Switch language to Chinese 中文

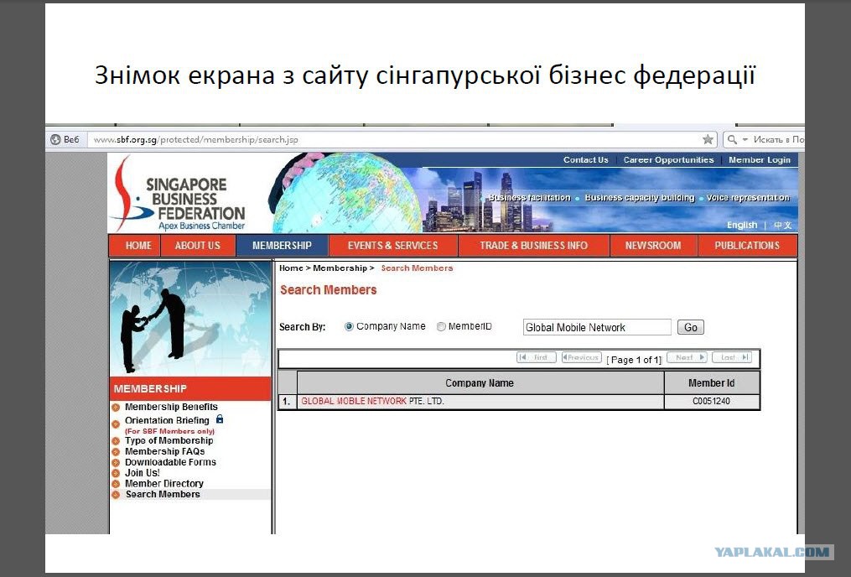(x=782, y=226)
